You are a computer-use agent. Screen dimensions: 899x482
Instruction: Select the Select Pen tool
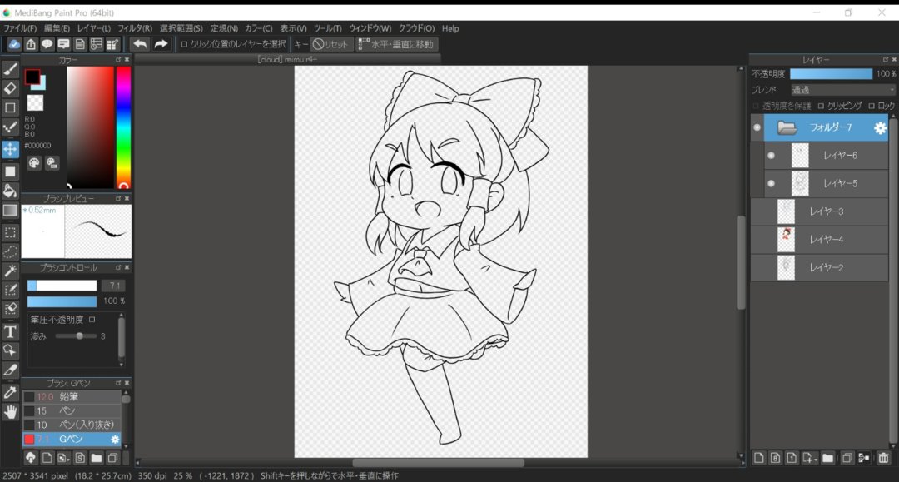click(10, 290)
